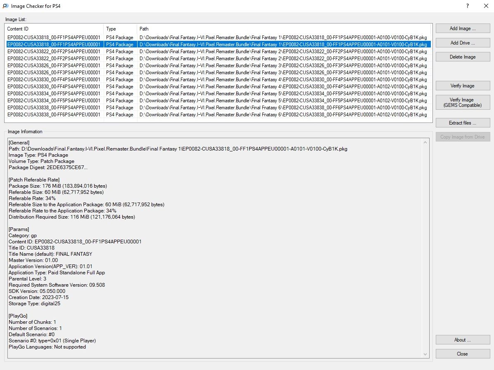This screenshot has width=494, height=370.
Task: Delete the selected image
Action: tap(463, 57)
